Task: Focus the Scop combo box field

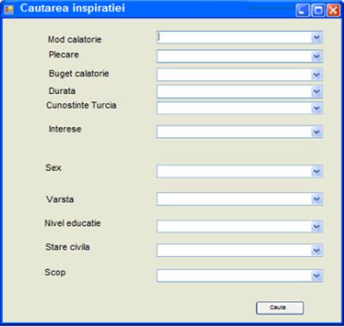Action: pyautogui.click(x=239, y=276)
